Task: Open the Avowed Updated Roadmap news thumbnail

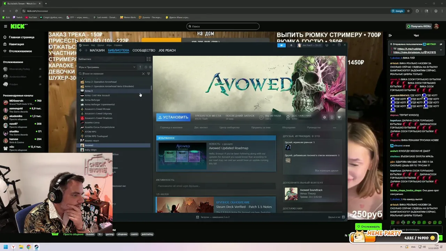Action: tap(182, 156)
